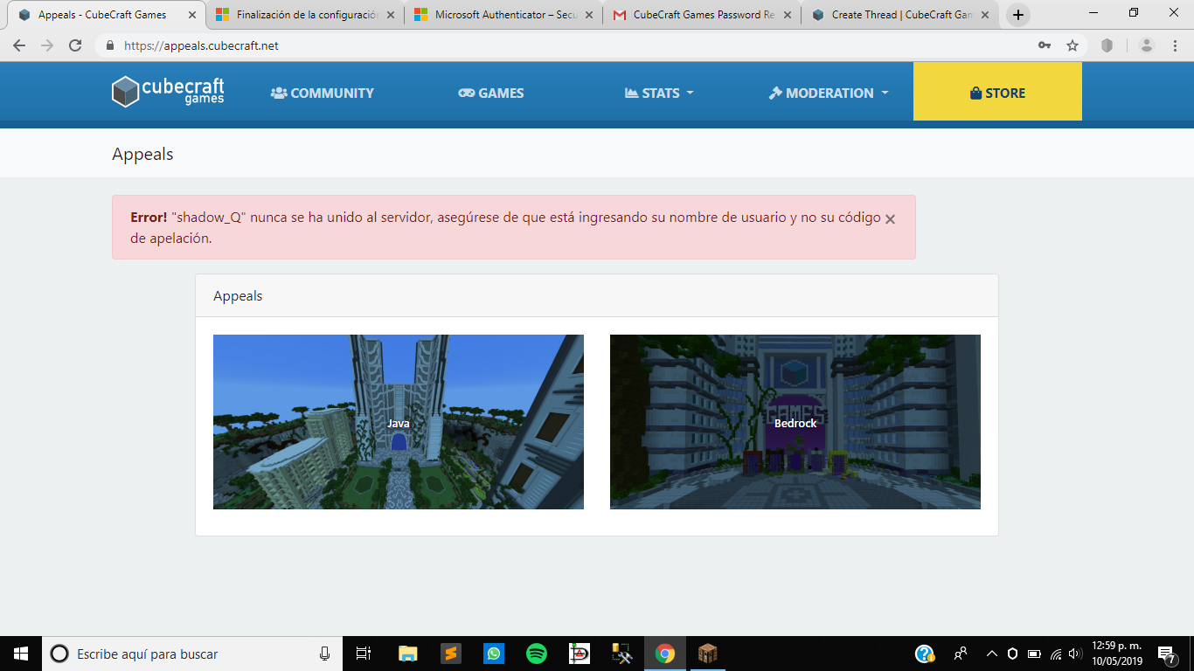Bookmark this page with the star

point(1073,45)
